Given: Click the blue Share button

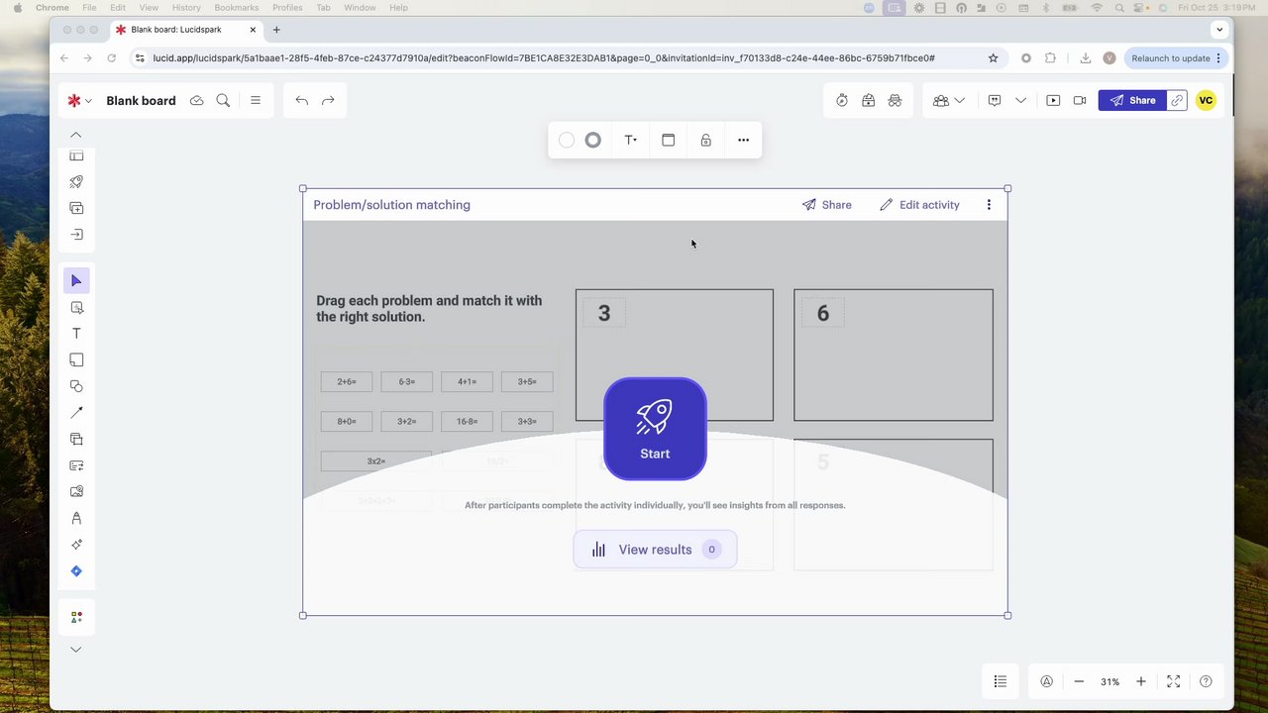Looking at the screenshot, I should pyautogui.click(x=1132, y=100).
